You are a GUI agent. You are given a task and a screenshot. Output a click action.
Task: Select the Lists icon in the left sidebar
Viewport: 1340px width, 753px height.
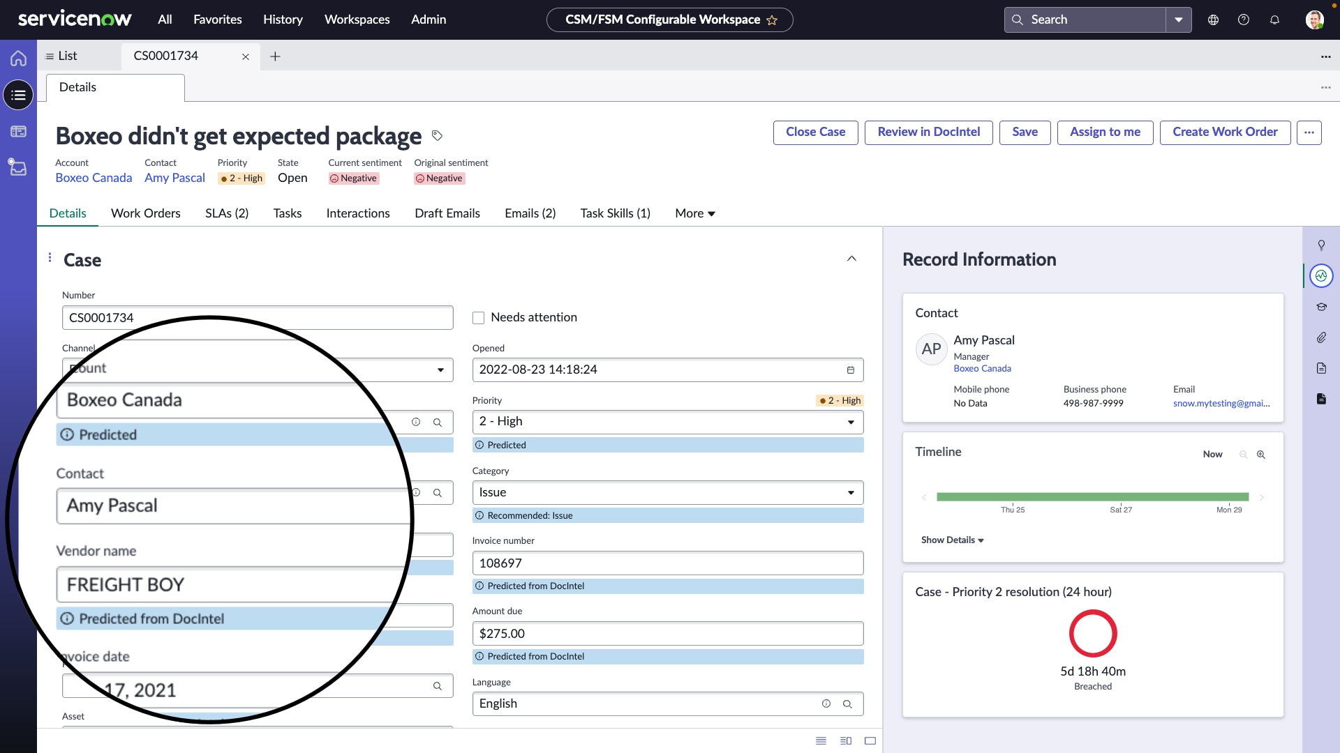click(x=18, y=95)
